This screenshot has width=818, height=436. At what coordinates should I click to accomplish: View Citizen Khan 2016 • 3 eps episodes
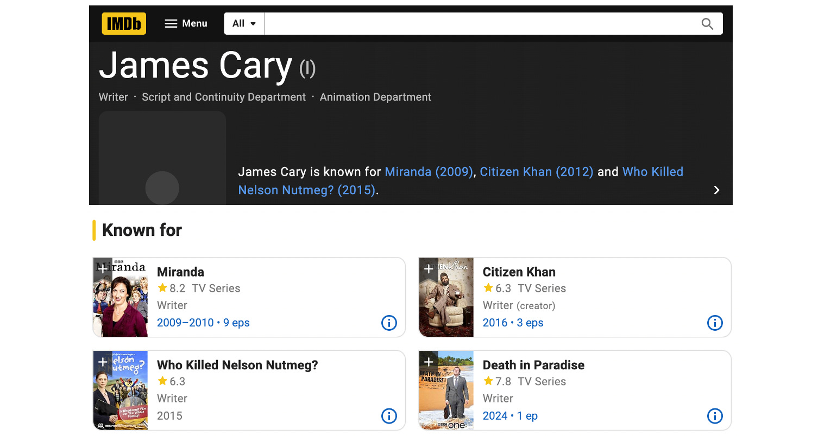pyautogui.click(x=513, y=323)
